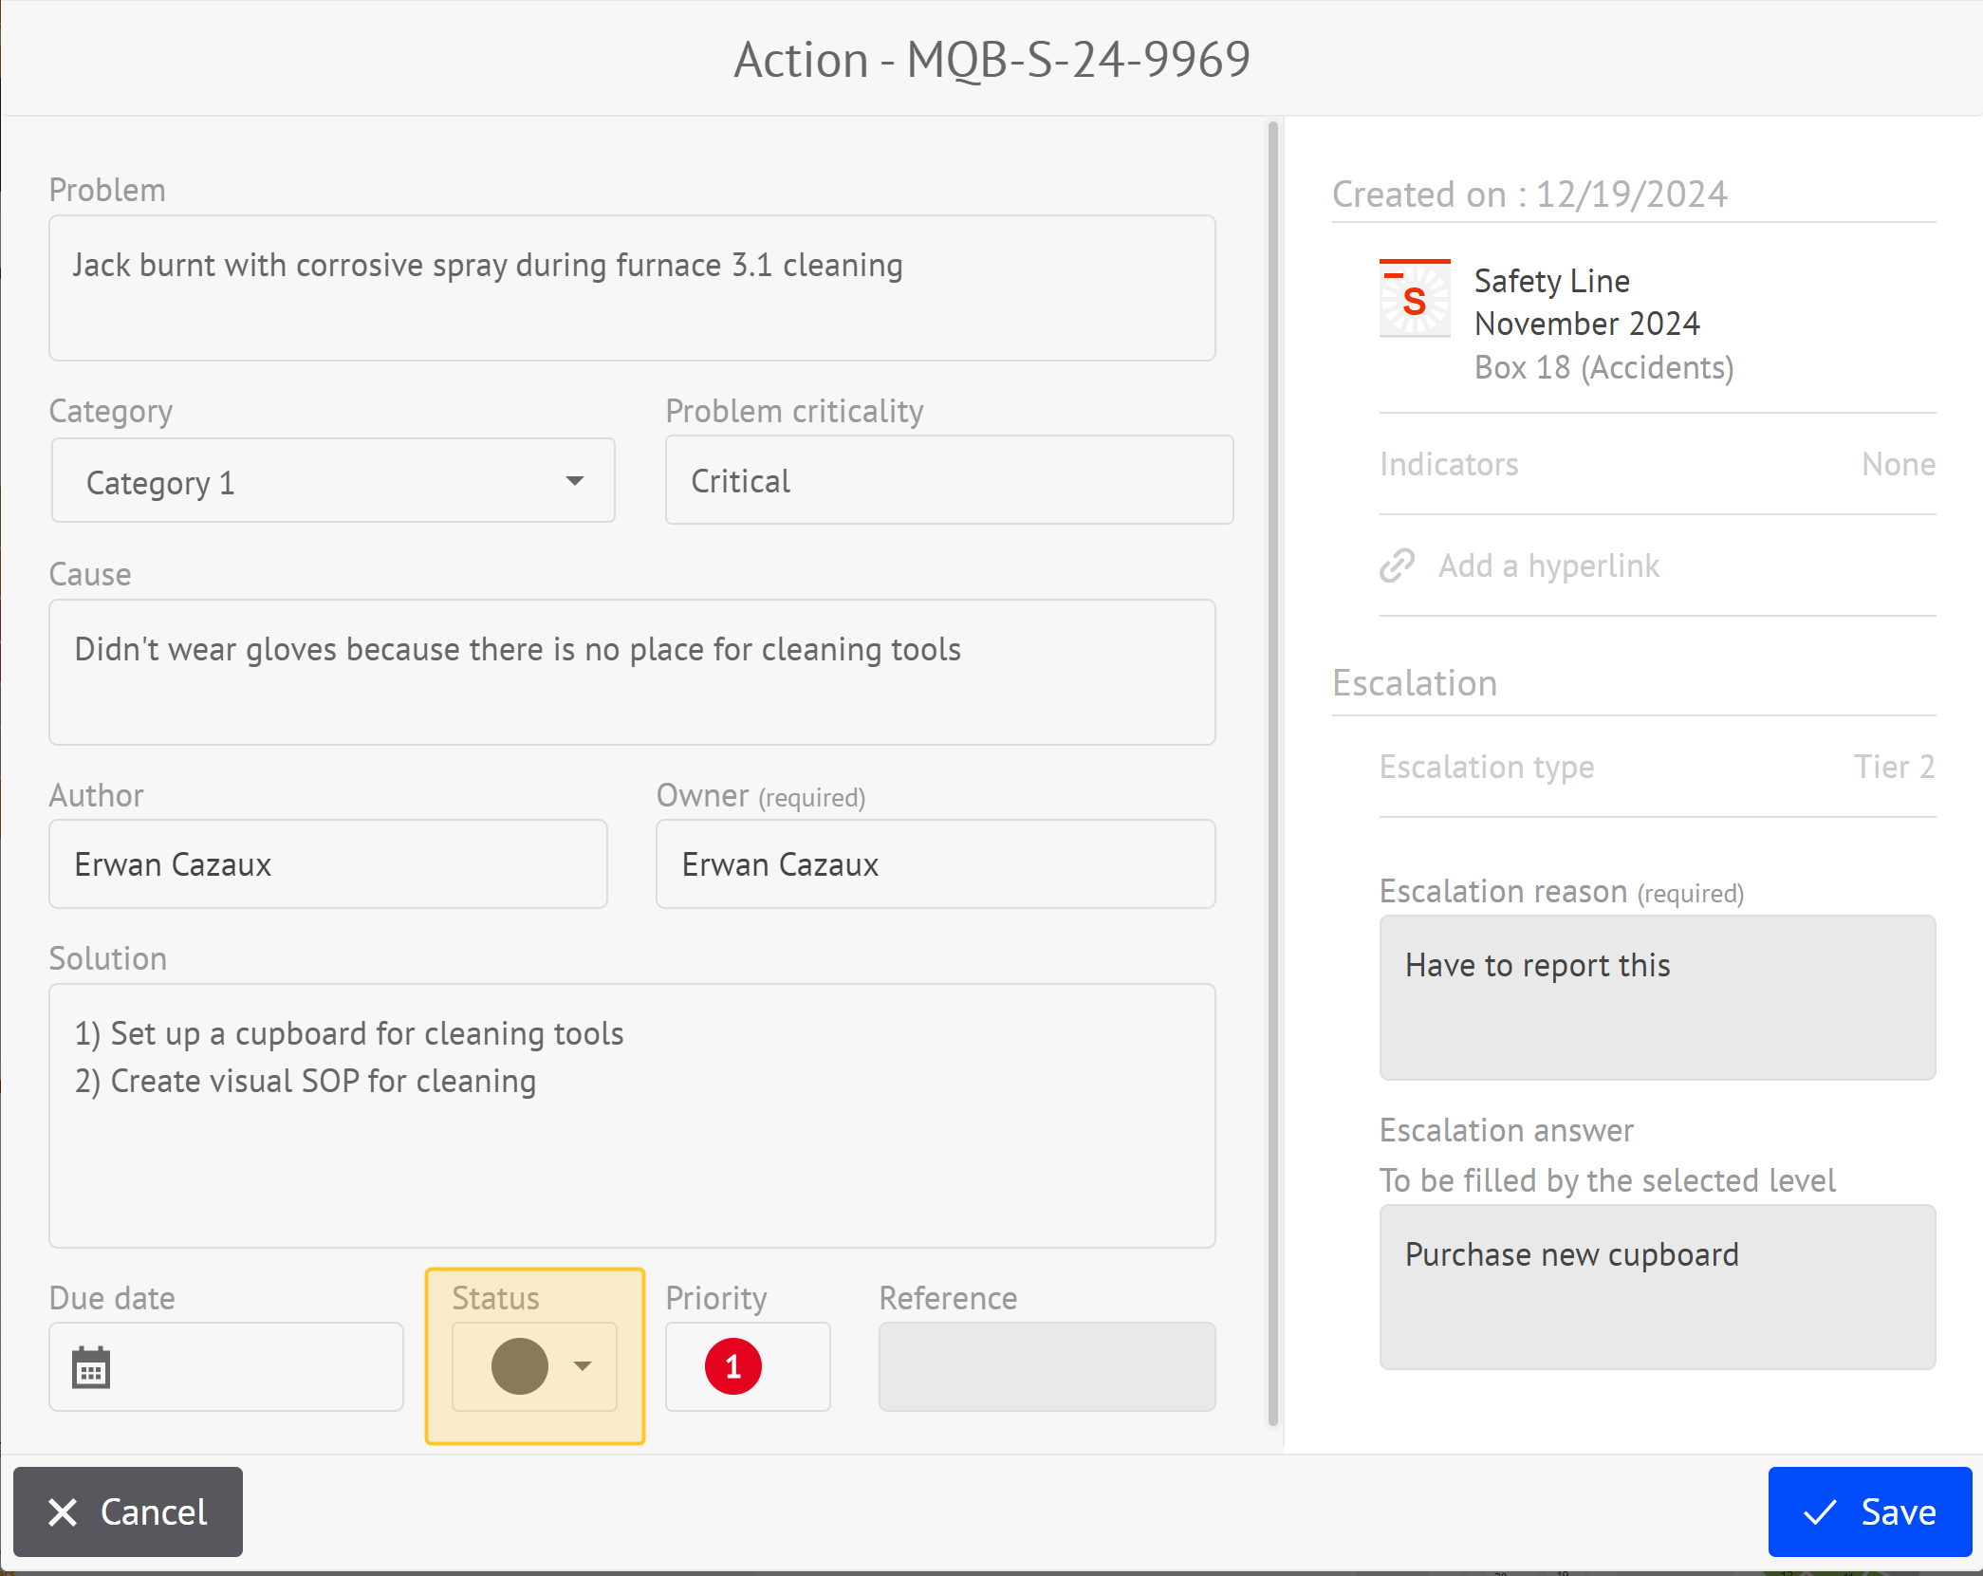This screenshot has width=1983, height=1576.
Task: Toggle the problem criticality Critical field
Action: pyautogui.click(x=950, y=480)
